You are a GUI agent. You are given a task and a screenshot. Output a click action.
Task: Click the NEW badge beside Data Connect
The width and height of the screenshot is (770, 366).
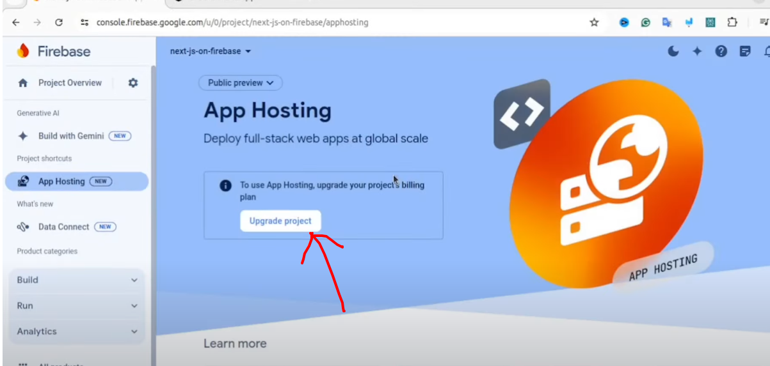pos(105,227)
